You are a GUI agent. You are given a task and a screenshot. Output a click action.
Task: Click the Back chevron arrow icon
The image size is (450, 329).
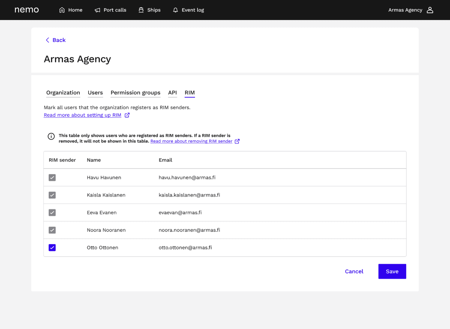(47, 40)
